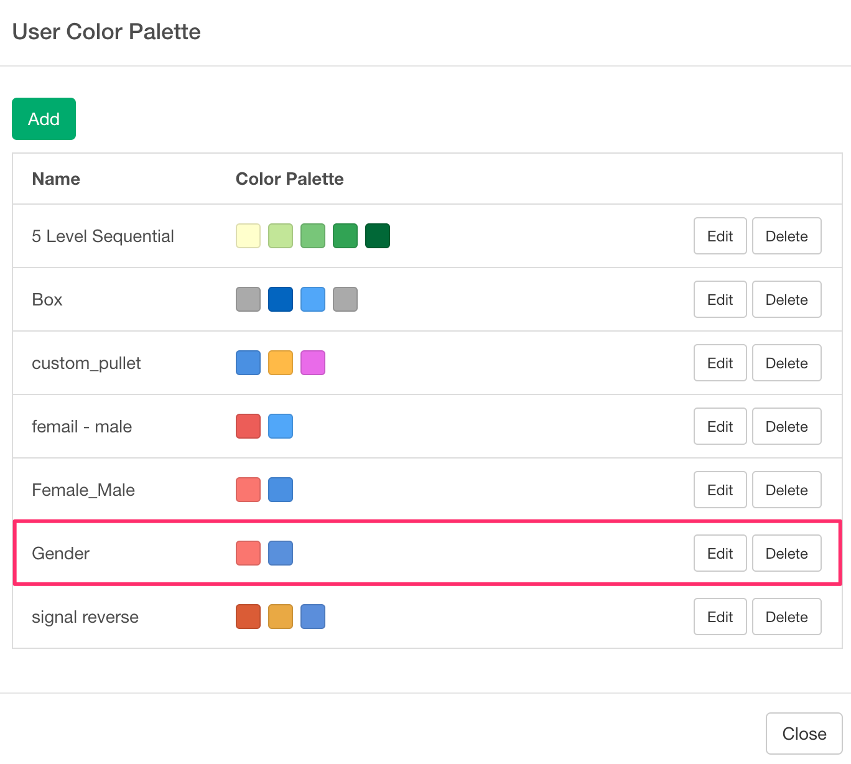Delete the Gender palette
Image resolution: width=851 pixels, height=764 pixels.
coord(786,554)
